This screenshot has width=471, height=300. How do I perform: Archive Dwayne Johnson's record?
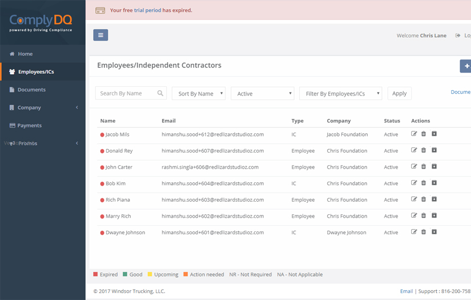click(434, 233)
